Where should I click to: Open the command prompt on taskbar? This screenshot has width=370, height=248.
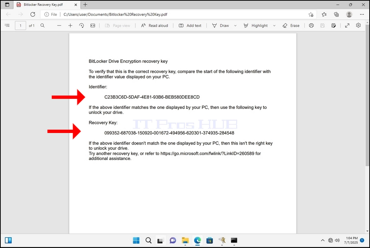tap(234, 240)
